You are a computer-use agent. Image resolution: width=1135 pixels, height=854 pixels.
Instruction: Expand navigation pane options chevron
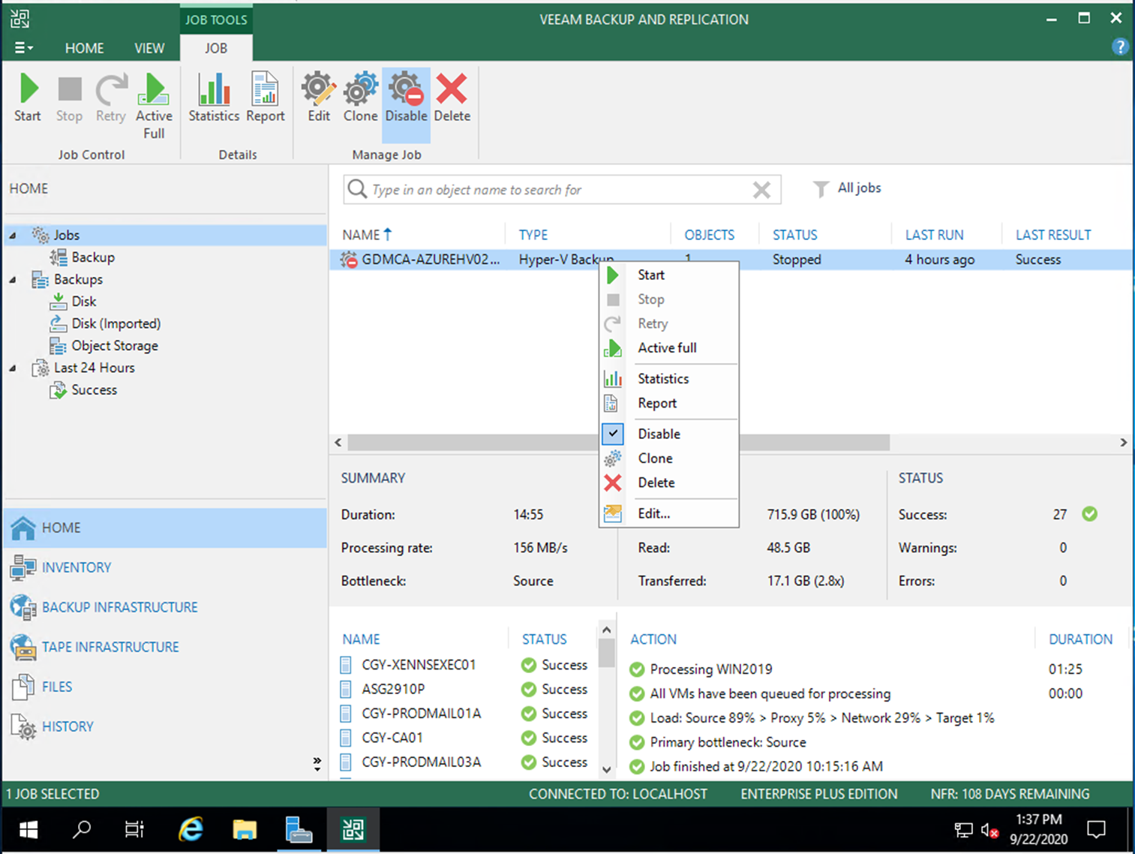pyautogui.click(x=317, y=764)
